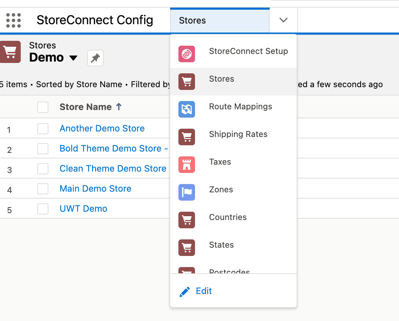
Task: Click the row number 5 cell
Action: (x=9, y=210)
